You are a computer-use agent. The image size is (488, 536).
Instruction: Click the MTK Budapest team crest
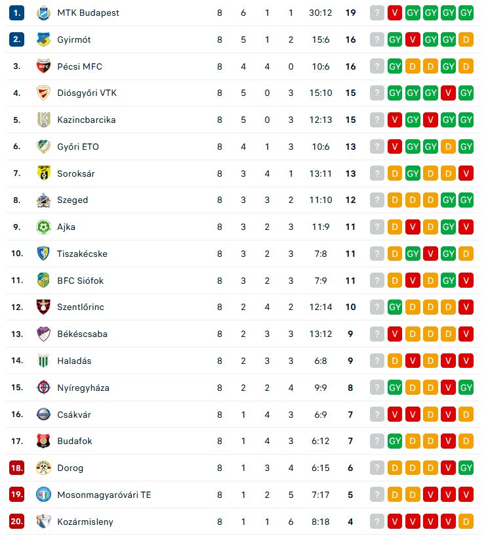tap(43, 13)
